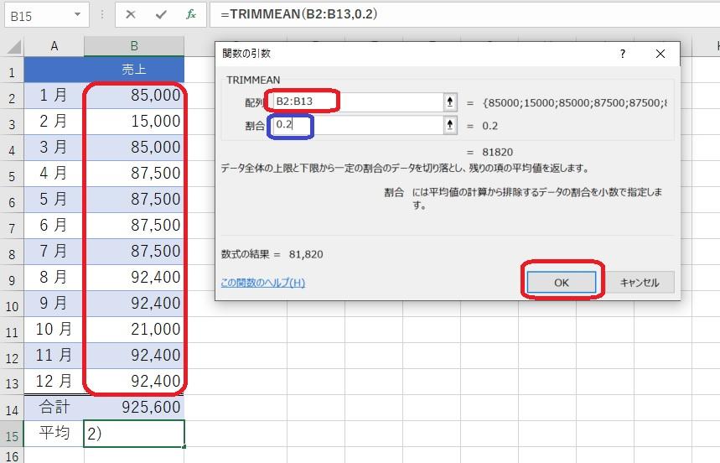Open the Insert Function fx icon
The width and height of the screenshot is (720, 463).
tap(191, 15)
